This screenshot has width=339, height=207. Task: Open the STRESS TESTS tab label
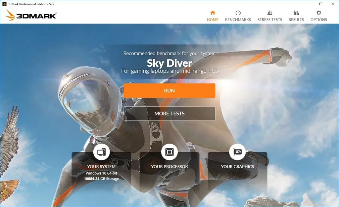click(270, 19)
